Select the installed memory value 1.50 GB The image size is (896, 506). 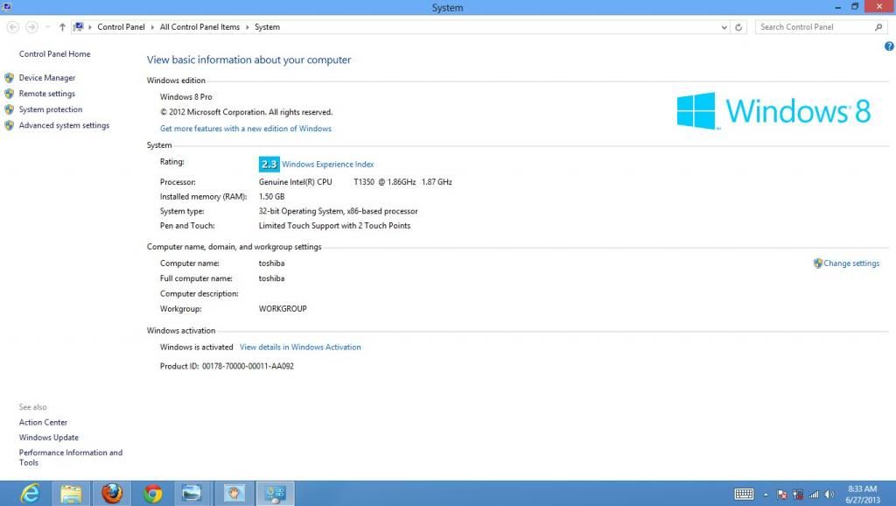click(x=271, y=197)
